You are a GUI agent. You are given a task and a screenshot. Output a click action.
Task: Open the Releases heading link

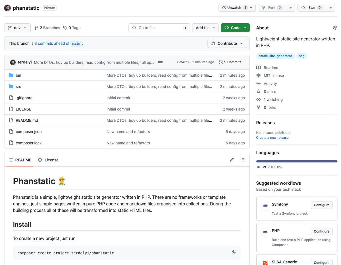tap(265, 123)
